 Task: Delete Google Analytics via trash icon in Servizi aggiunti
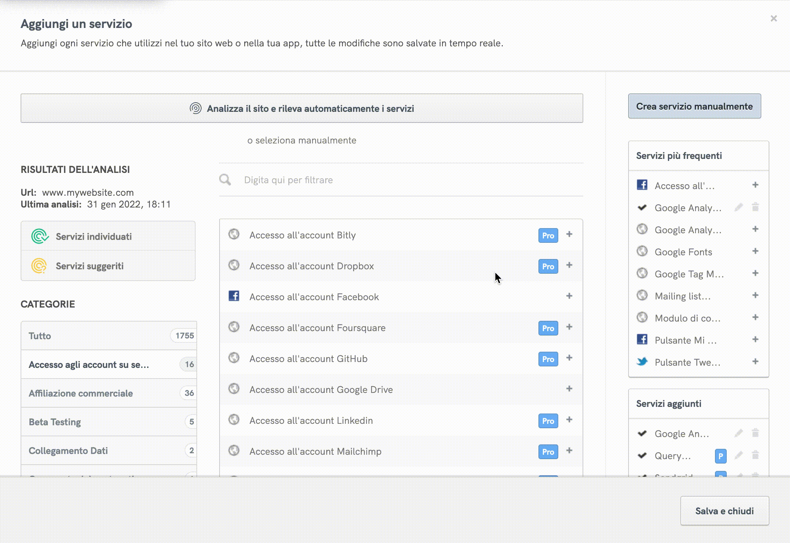[x=755, y=433]
